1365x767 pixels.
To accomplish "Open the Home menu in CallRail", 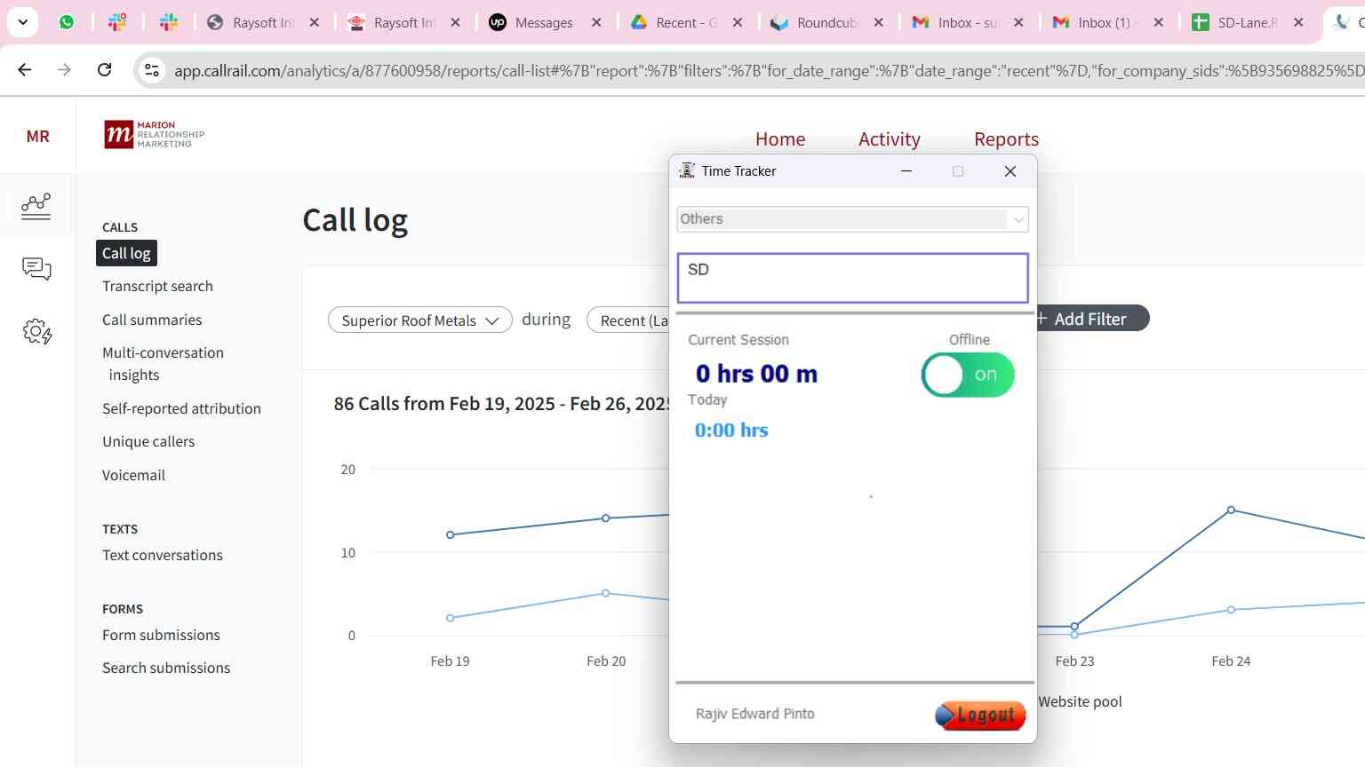I will click(x=780, y=139).
